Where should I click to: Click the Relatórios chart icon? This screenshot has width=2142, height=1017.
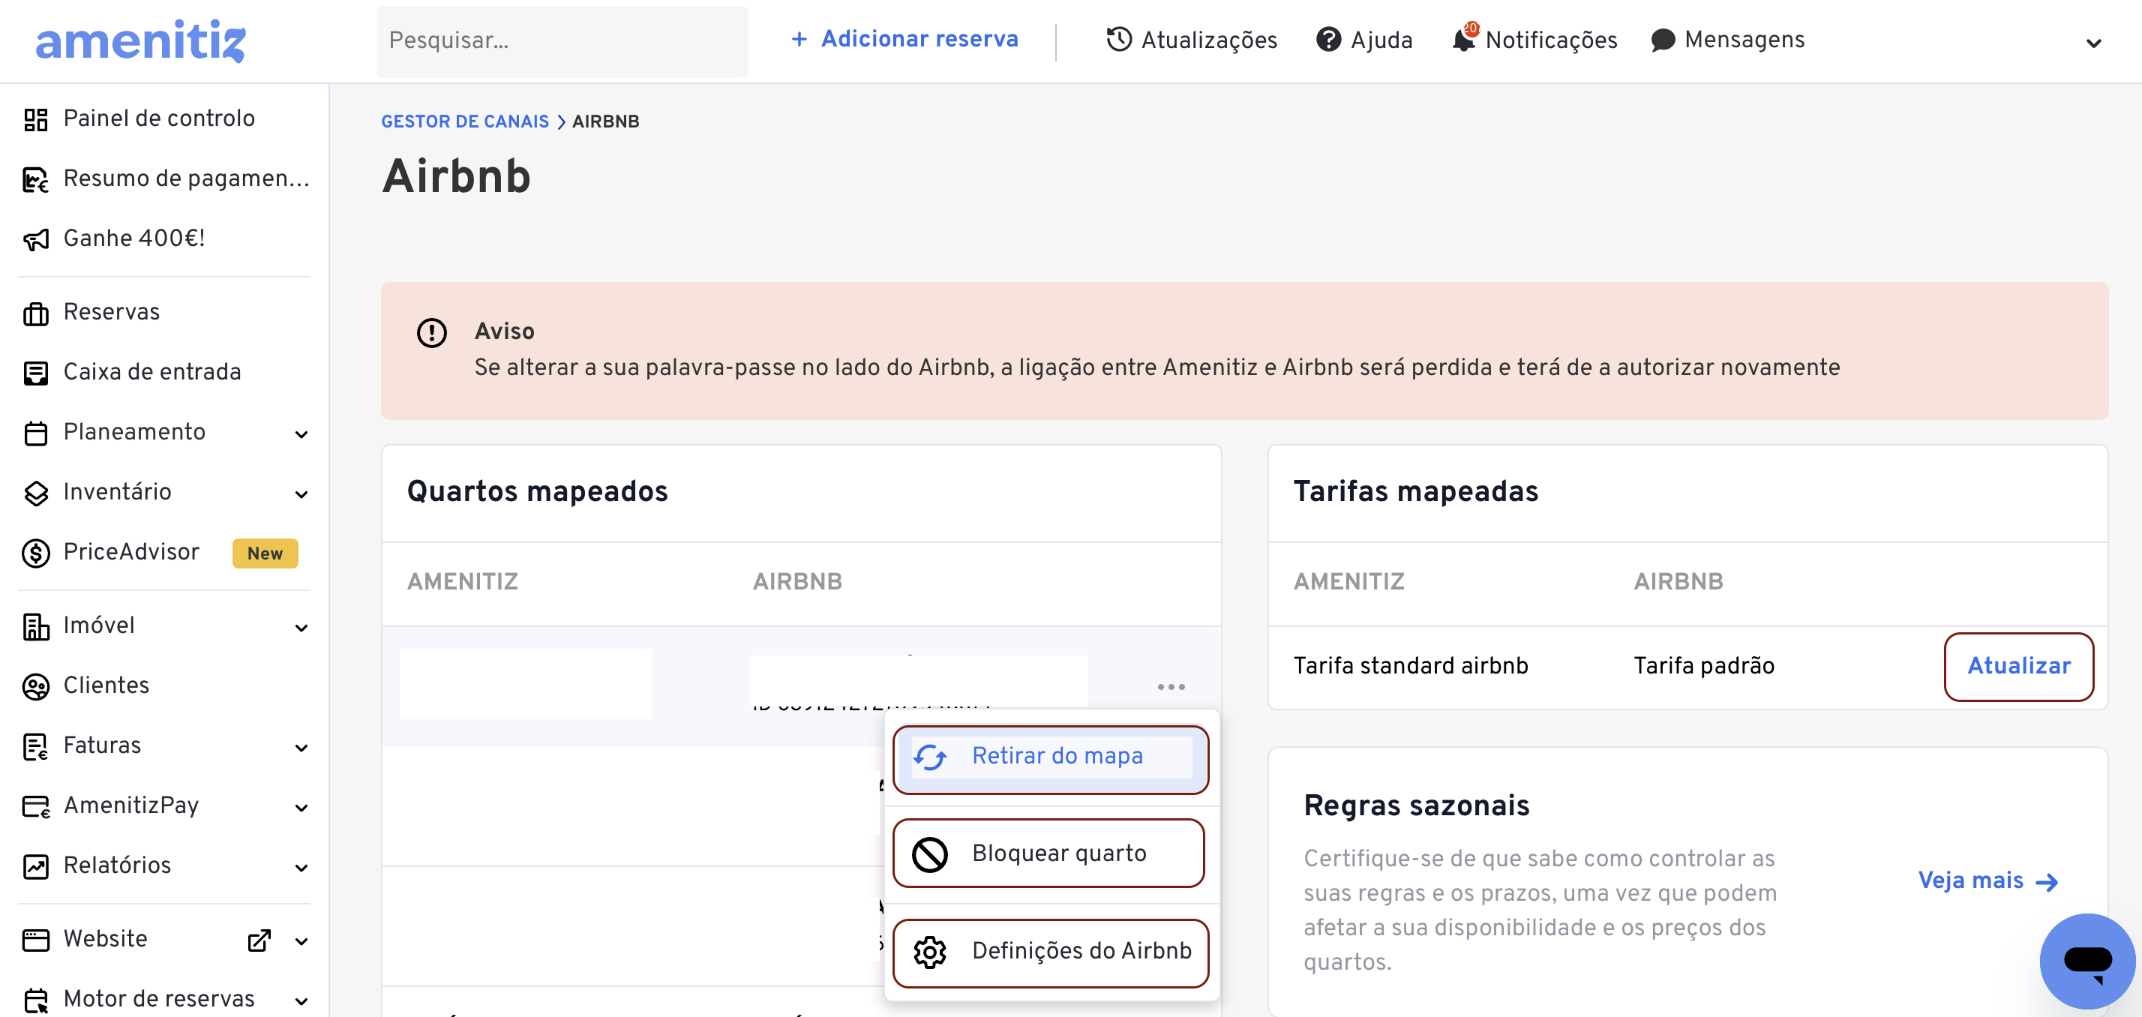click(36, 866)
